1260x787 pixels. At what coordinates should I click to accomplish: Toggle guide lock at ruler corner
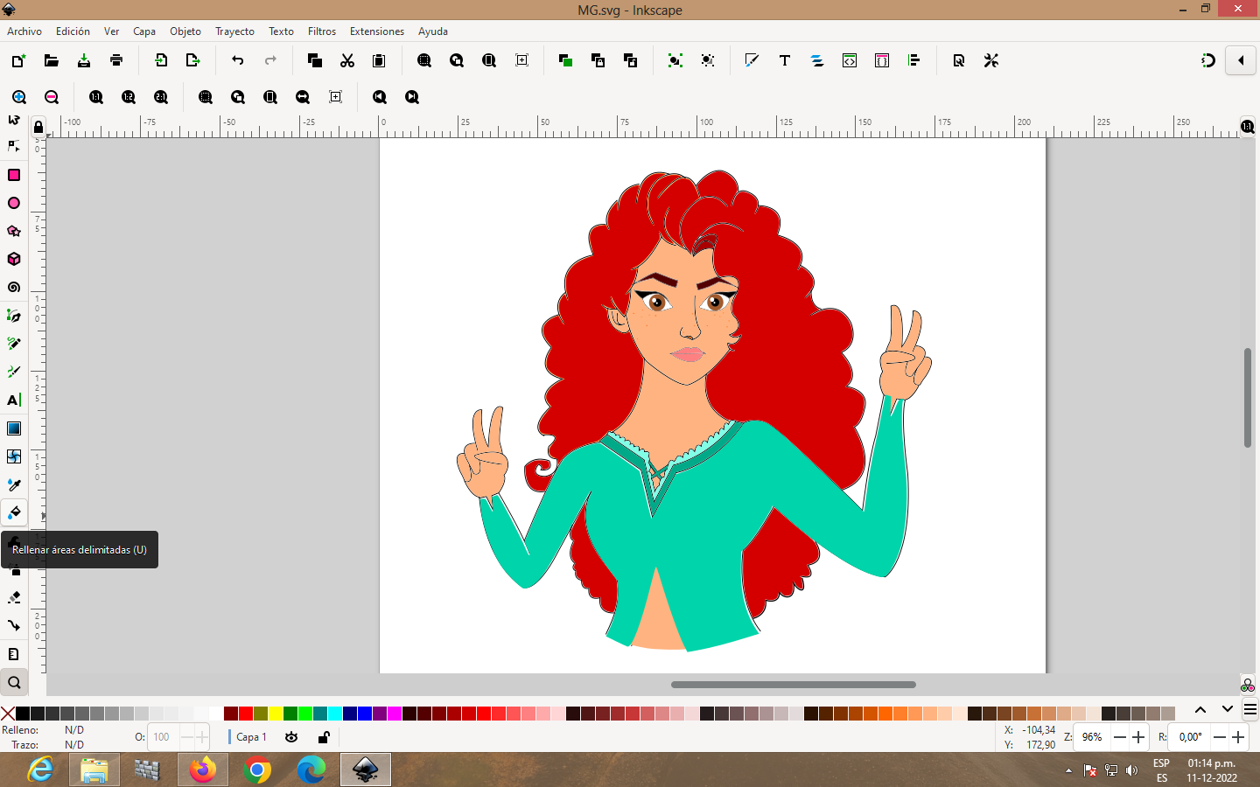[x=38, y=128]
